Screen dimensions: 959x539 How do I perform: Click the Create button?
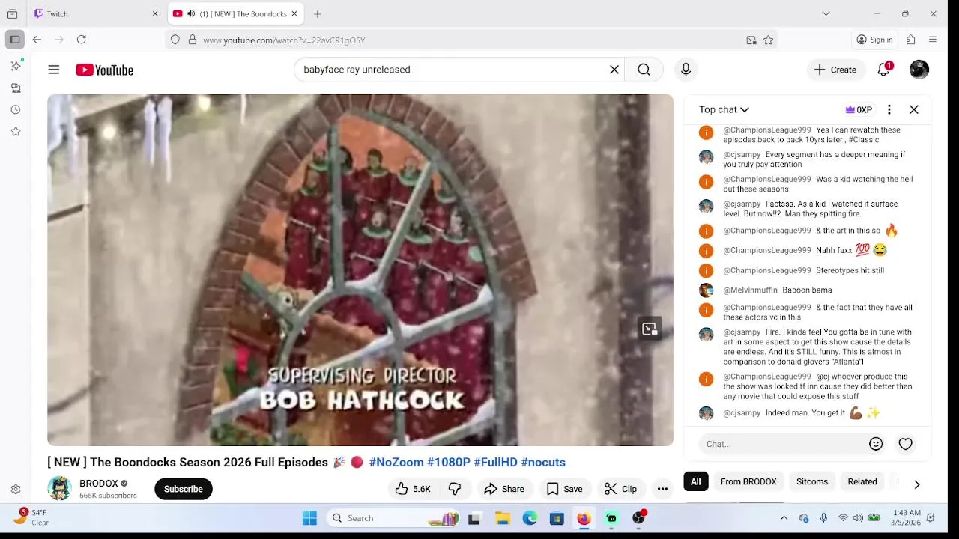(x=835, y=70)
